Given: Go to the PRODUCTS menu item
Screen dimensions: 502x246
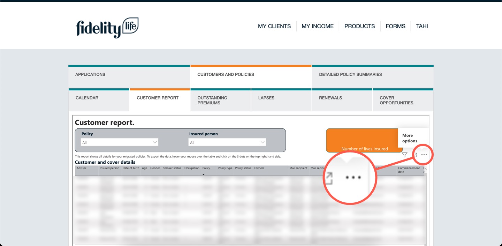Looking at the screenshot, I should point(359,26).
